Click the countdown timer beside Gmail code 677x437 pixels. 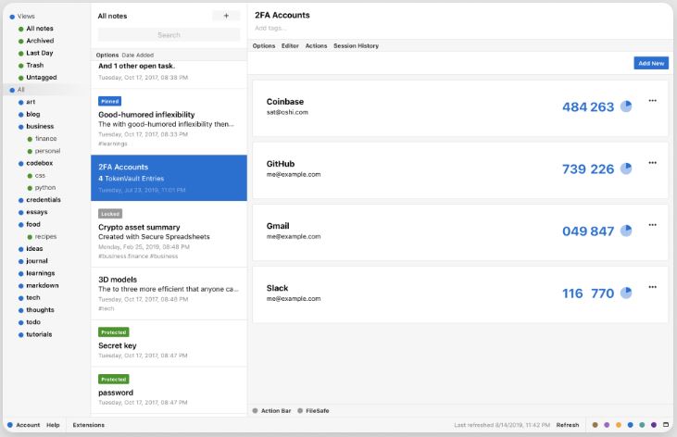pos(626,231)
